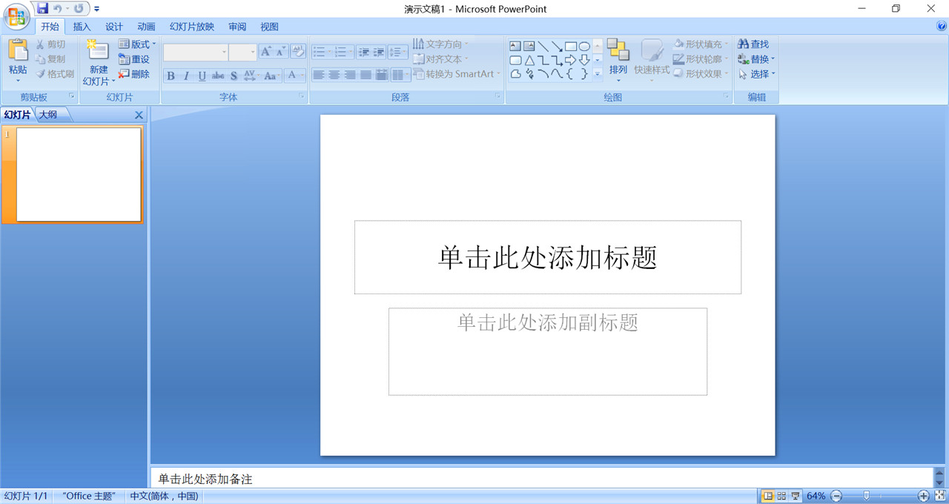Open line spacing dropdown
The width and height of the screenshot is (949, 504).
pyautogui.click(x=398, y=52)
